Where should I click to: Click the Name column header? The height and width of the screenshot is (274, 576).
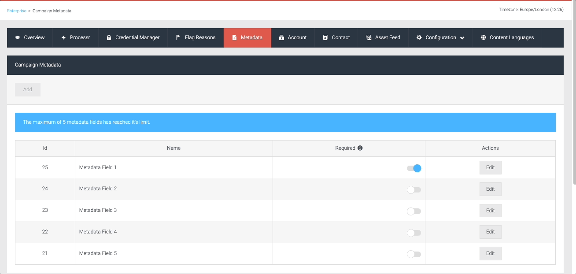click(174, 148)
